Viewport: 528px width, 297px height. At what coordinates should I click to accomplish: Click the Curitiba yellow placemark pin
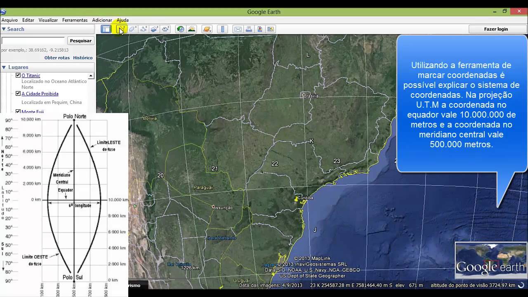[296, 199]
